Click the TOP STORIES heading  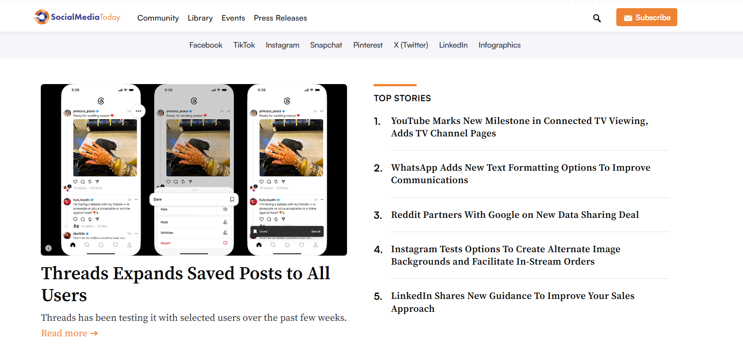click(402, 98)
